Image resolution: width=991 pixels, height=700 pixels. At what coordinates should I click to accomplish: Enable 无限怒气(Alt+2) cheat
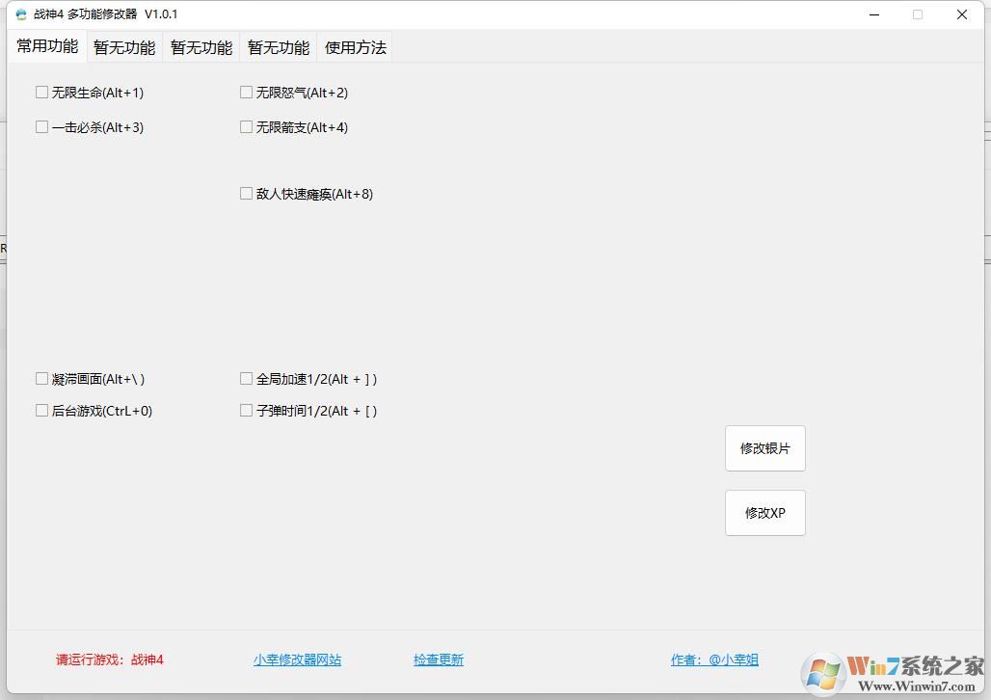[246, 92]
